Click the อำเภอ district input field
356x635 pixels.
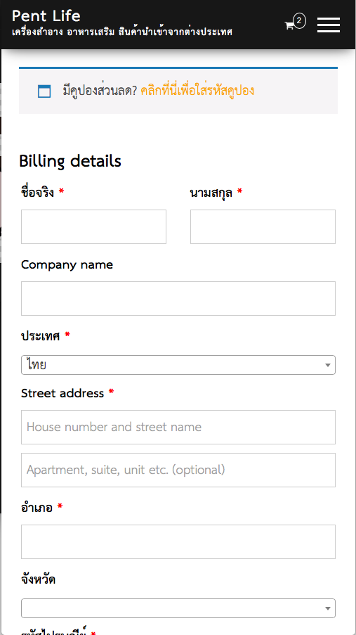pos(178,542)
